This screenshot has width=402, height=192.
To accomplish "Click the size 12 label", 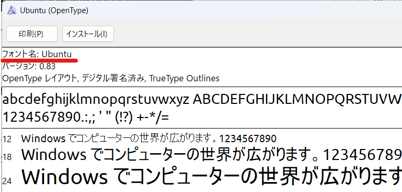I will click(x=7, y=139).
